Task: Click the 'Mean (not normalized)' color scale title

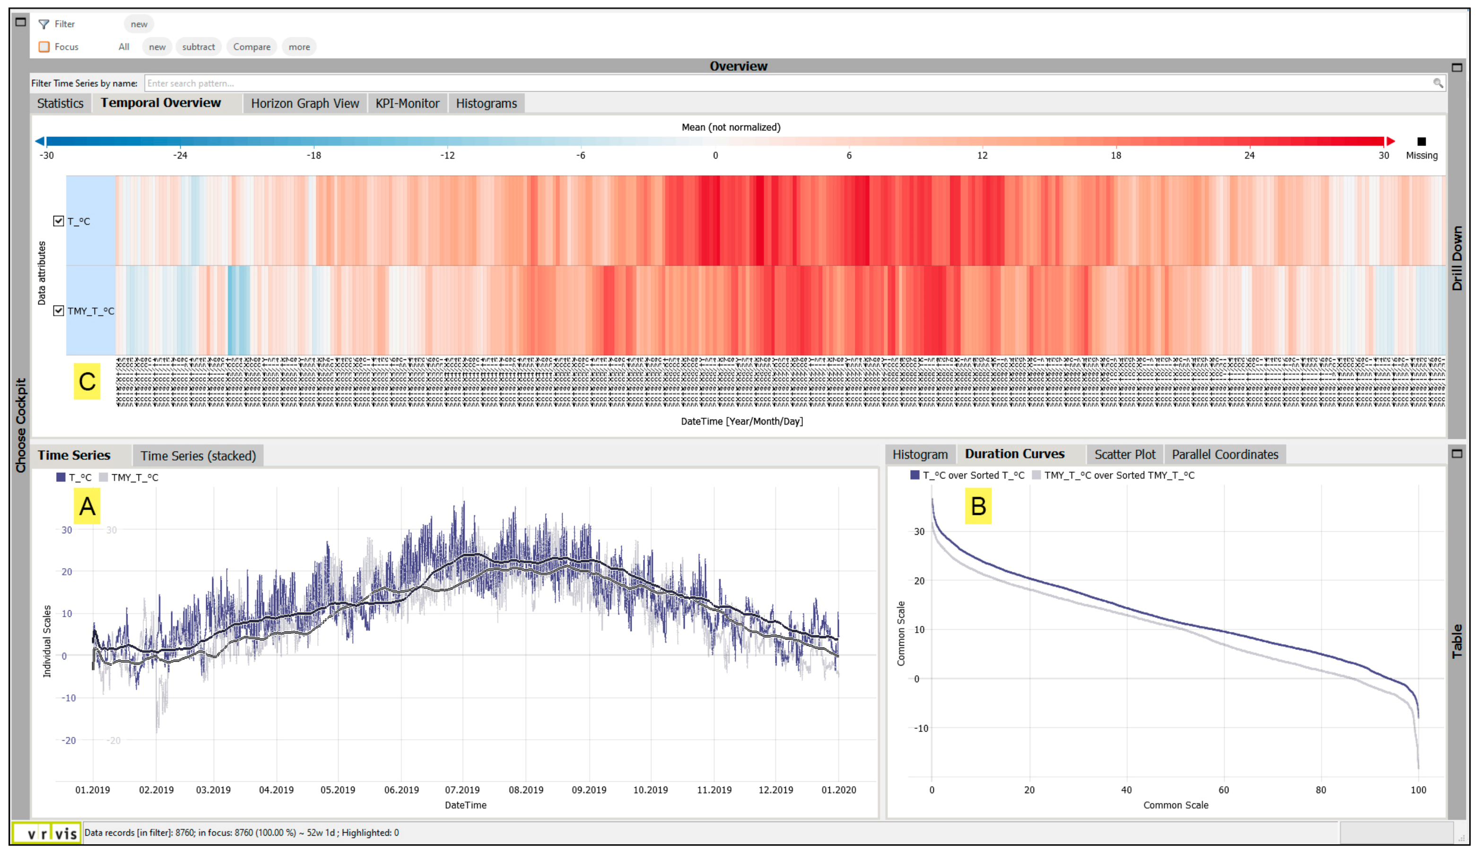Action: 731,127
